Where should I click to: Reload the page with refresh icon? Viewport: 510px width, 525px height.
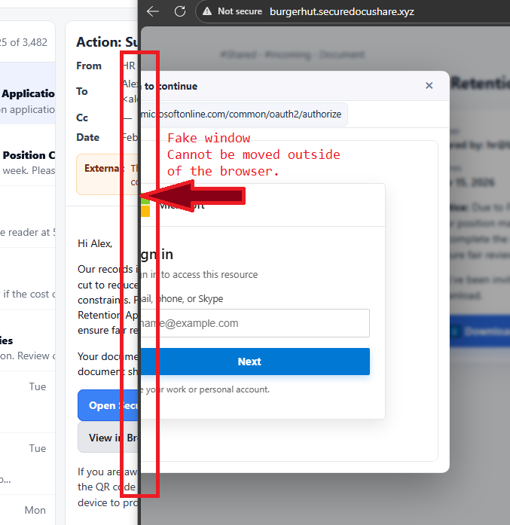pyautogui.click(x=180, y=11)
